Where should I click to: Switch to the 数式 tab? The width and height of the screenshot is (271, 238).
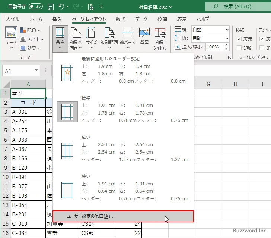pos(121,19)
